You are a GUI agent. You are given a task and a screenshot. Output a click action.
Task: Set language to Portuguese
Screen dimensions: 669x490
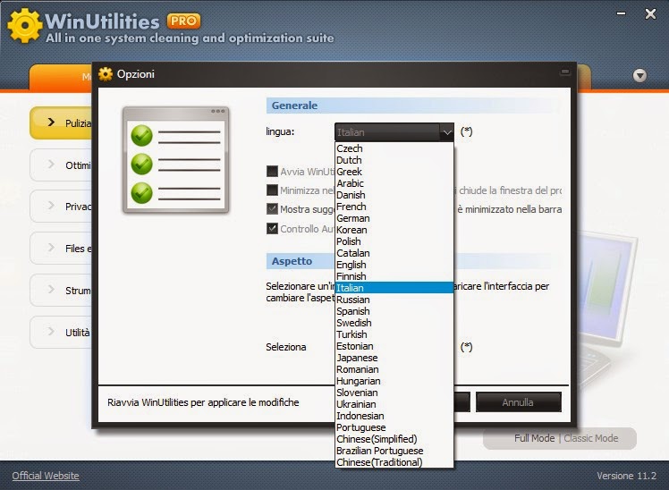(394, 427)
